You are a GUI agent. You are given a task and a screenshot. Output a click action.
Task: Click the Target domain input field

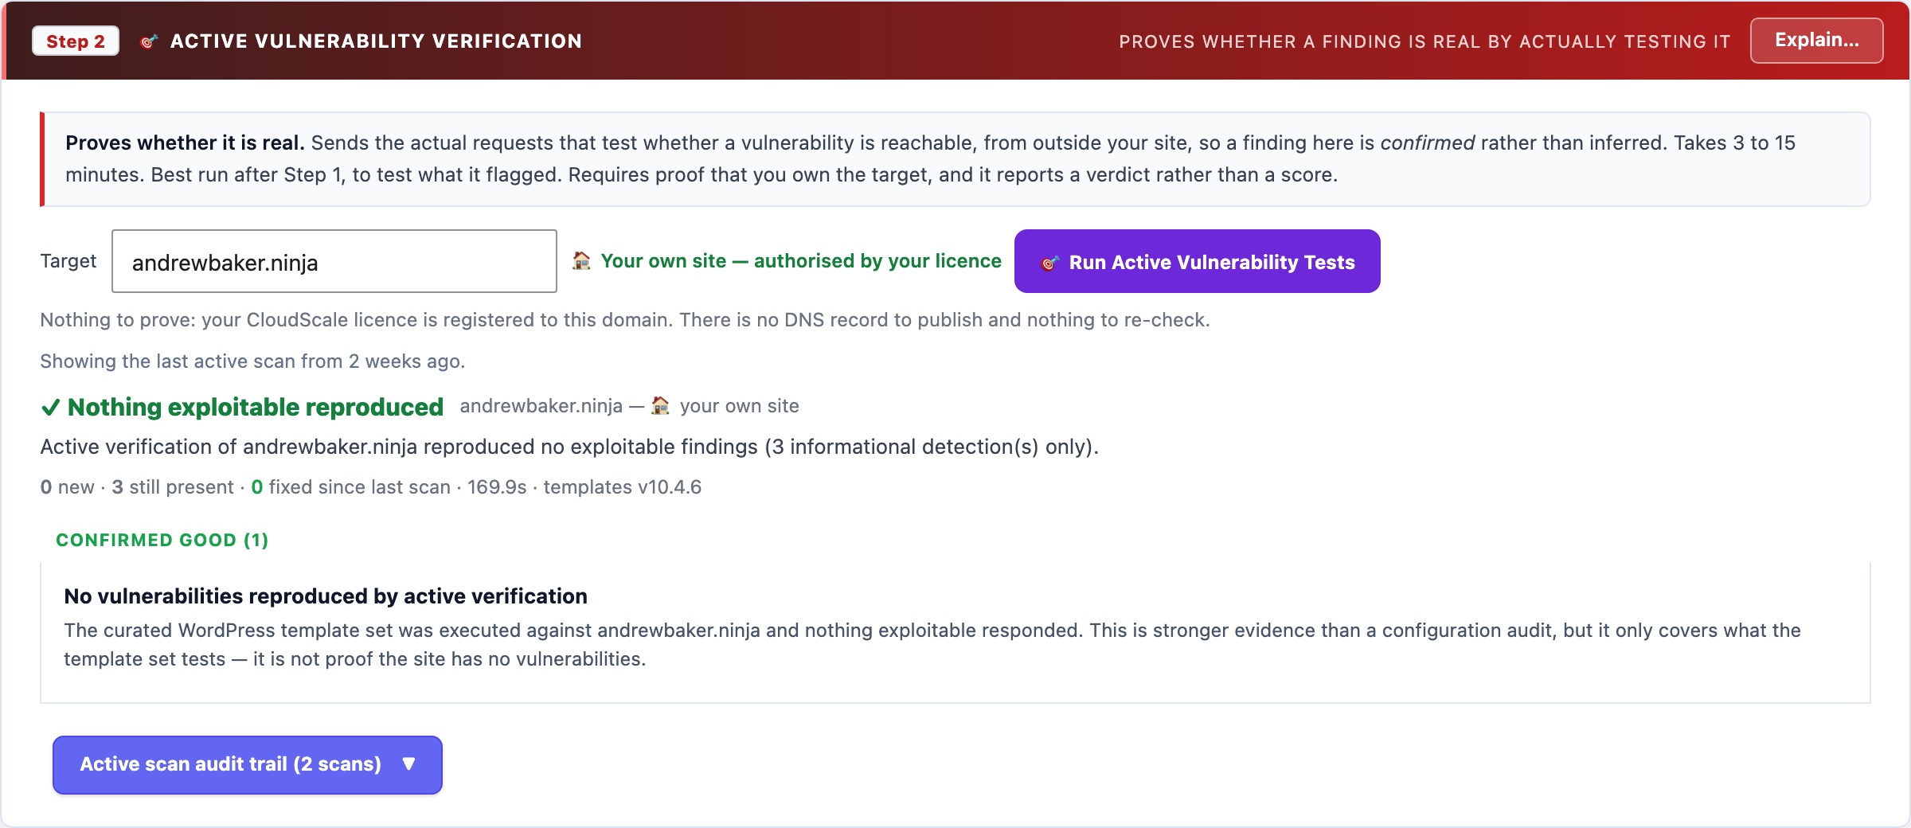click(334, 262)
